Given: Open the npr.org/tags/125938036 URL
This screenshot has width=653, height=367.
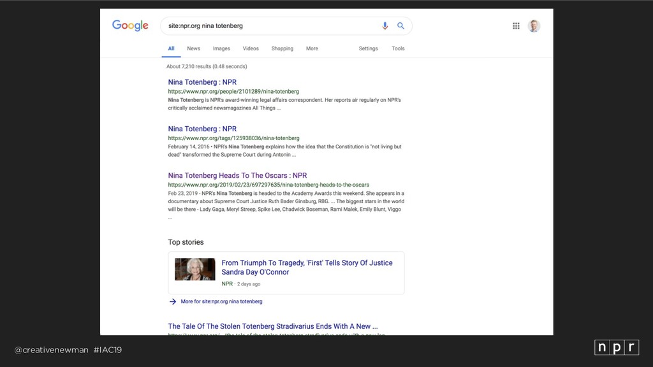Looking at the screenshot, I should pos(233,138).
